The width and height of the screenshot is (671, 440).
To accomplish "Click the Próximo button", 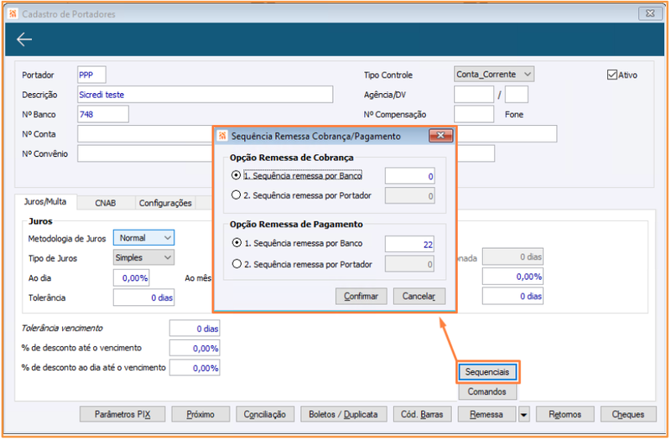I will click(x=200, y=414).
